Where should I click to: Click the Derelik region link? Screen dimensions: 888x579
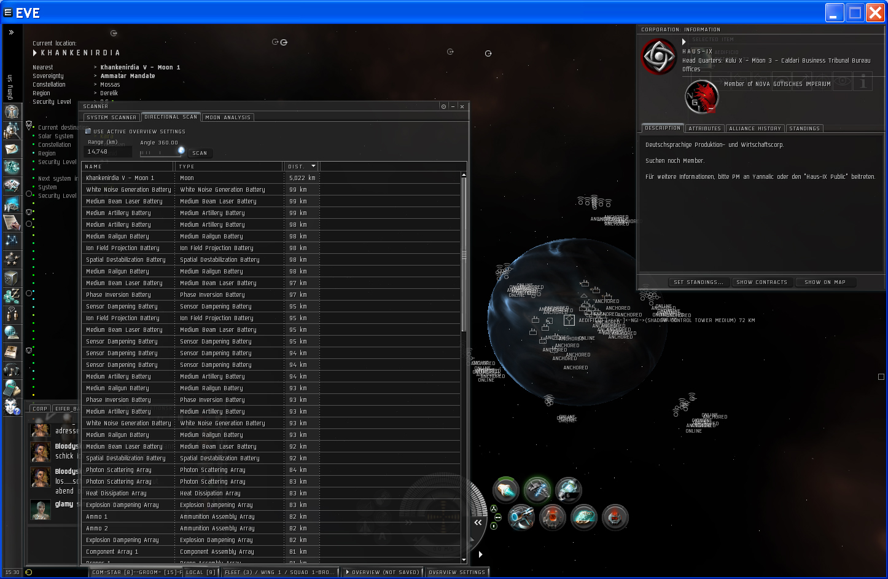pos(109,93)
